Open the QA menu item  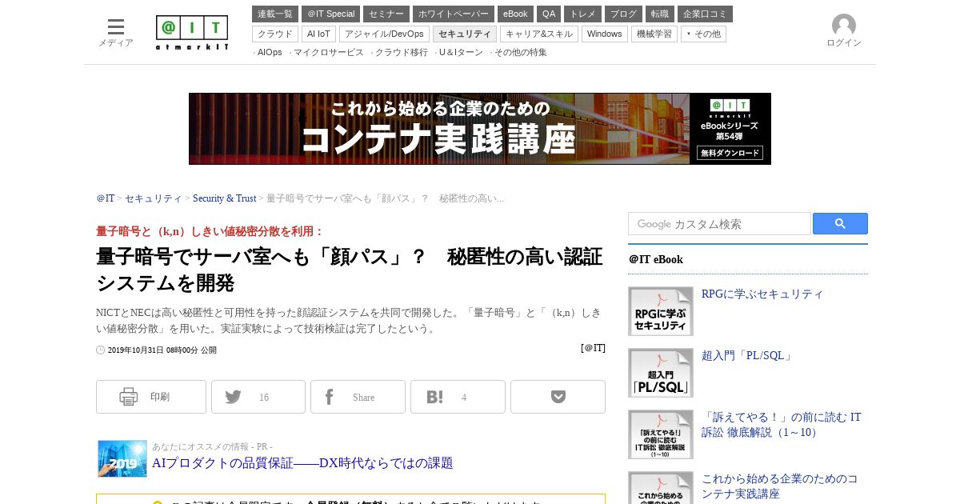click(549, 14)
